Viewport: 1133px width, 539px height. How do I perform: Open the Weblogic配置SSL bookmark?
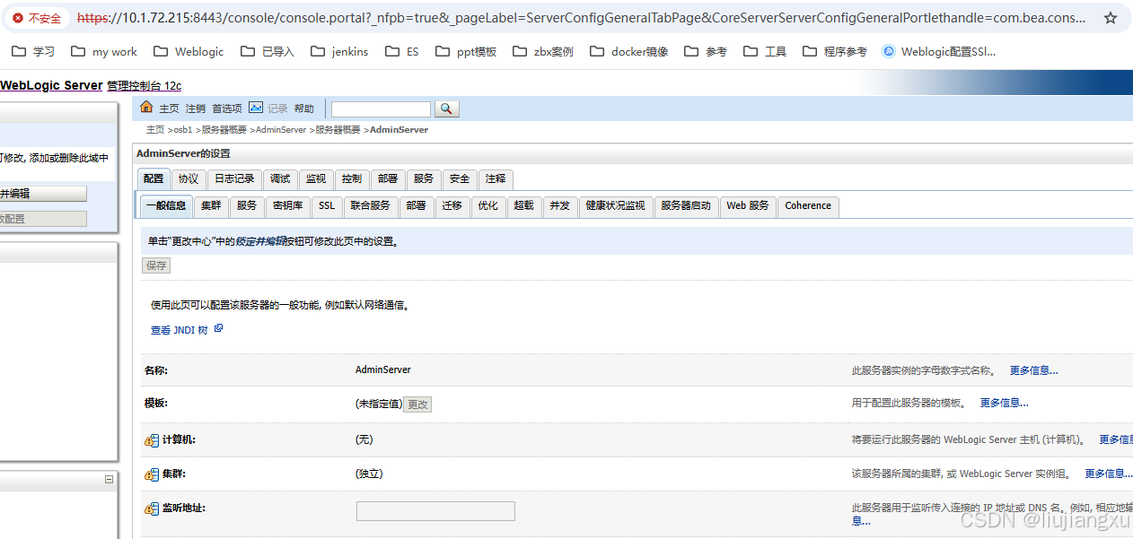(x=939, y=52)
